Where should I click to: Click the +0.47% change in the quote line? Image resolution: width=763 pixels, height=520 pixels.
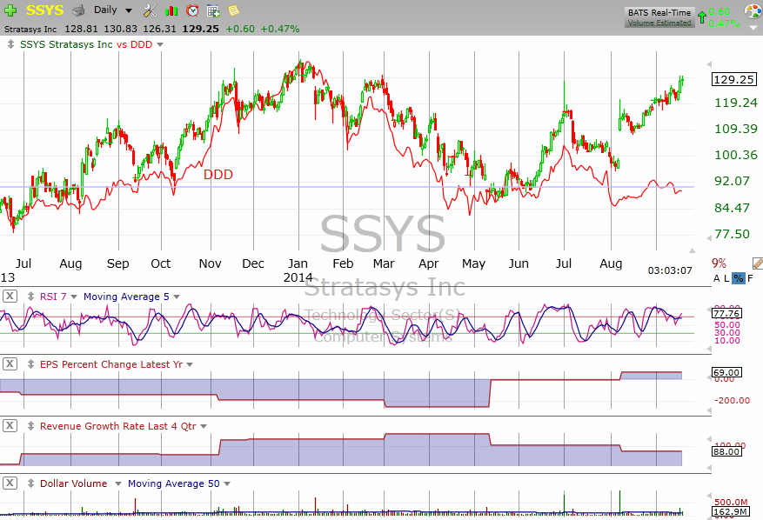click(x=280, y=29)
